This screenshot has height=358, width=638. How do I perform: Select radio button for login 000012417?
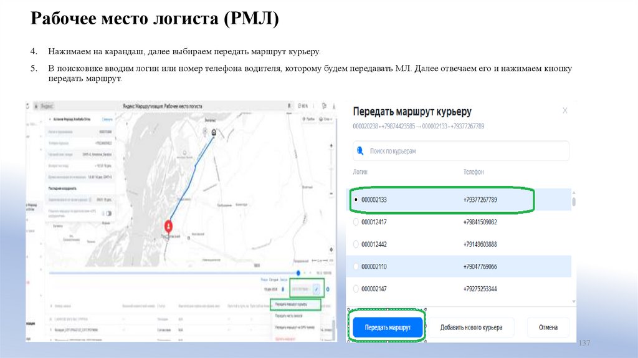[x=356, y=222]
